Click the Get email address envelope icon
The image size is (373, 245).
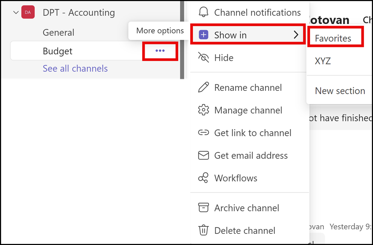click(x=203, y=156)
